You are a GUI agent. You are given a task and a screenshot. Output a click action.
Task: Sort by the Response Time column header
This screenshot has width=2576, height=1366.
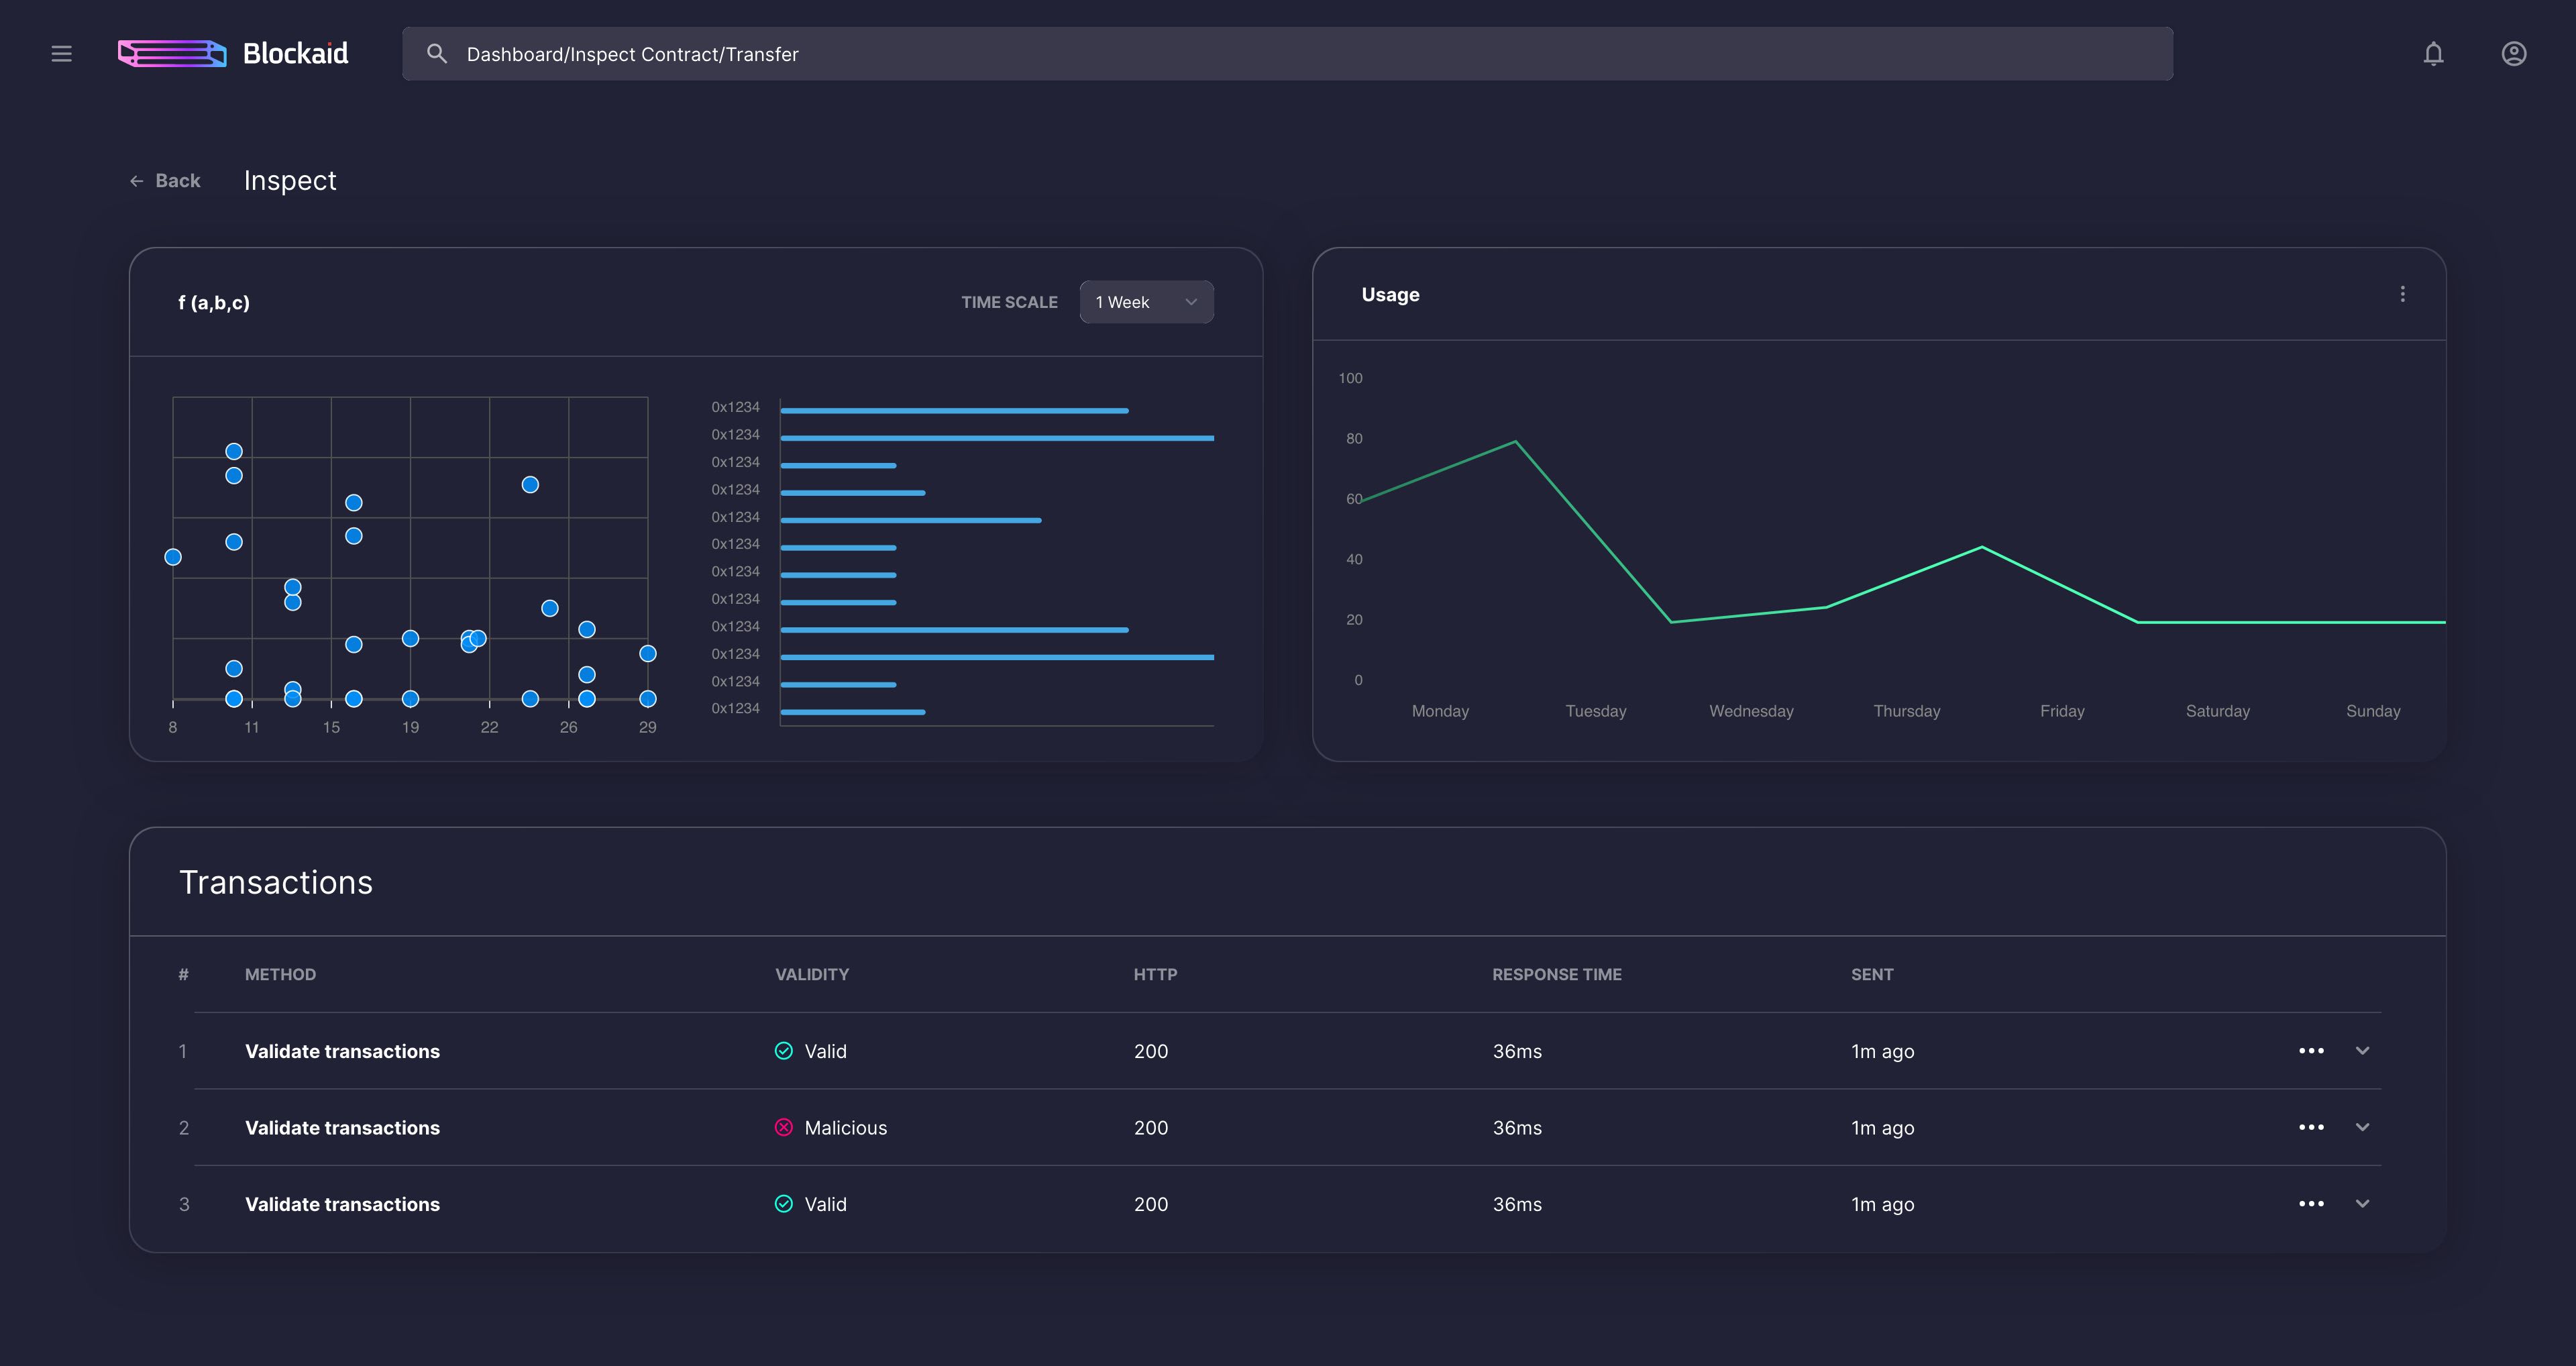pyautogui.click(x=1556, y=974)
